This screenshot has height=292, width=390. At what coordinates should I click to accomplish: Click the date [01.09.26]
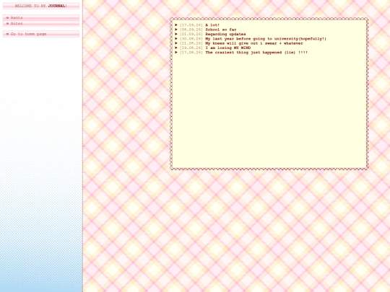coord(191,34)
